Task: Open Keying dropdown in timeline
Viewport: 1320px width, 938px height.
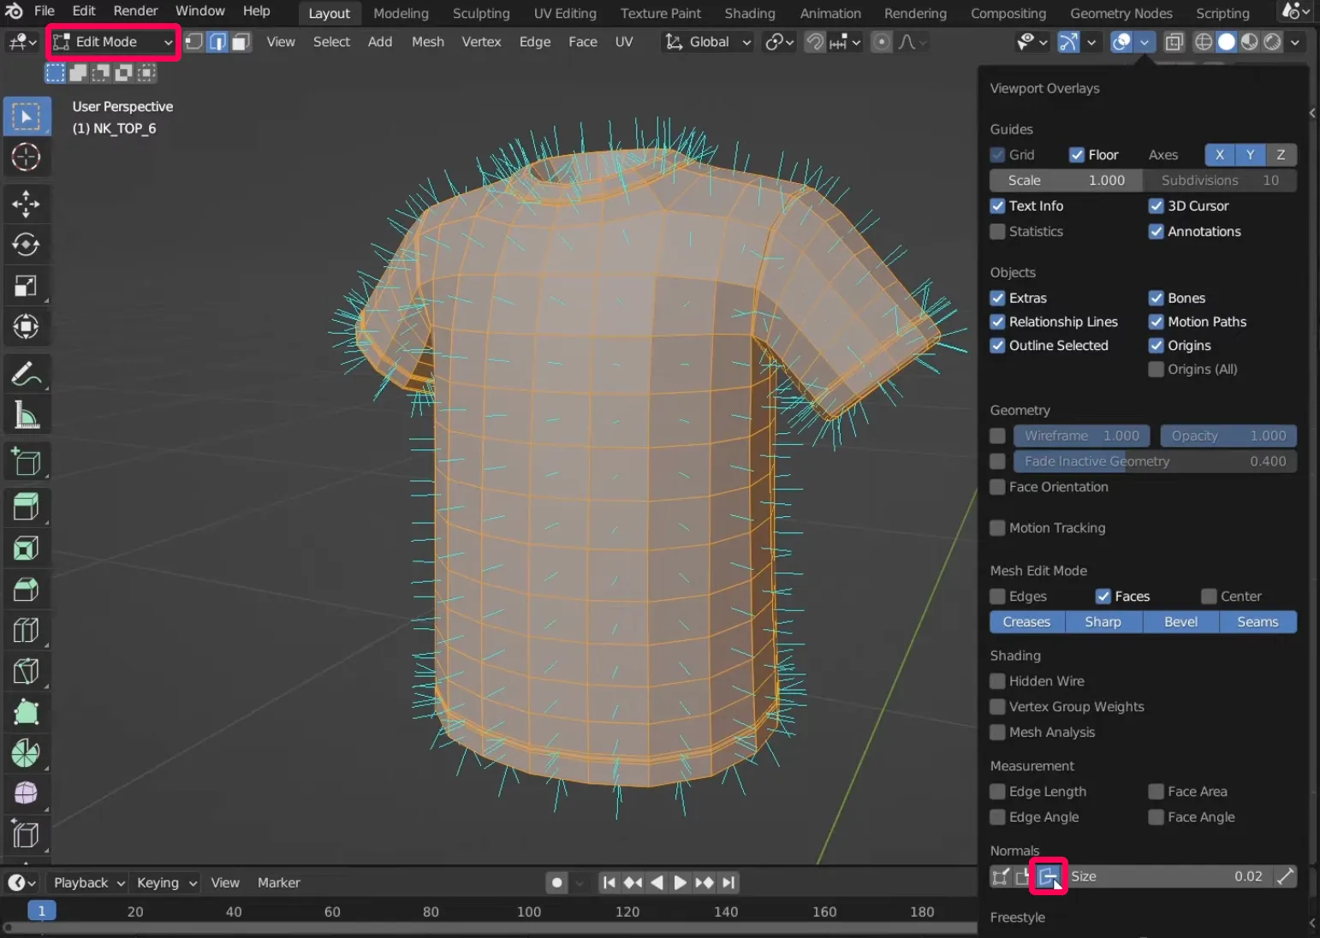Action: (167, 882)
